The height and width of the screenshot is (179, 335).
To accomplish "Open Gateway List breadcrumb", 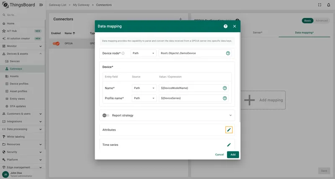I will coord(57,5).
